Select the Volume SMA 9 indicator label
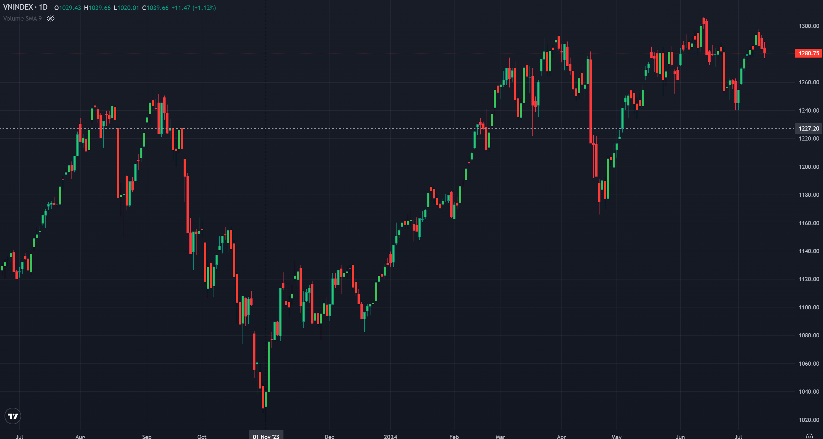 [x=23, y=19]
